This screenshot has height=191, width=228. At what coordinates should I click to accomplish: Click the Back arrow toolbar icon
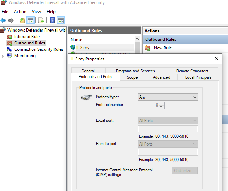[3, 20]
